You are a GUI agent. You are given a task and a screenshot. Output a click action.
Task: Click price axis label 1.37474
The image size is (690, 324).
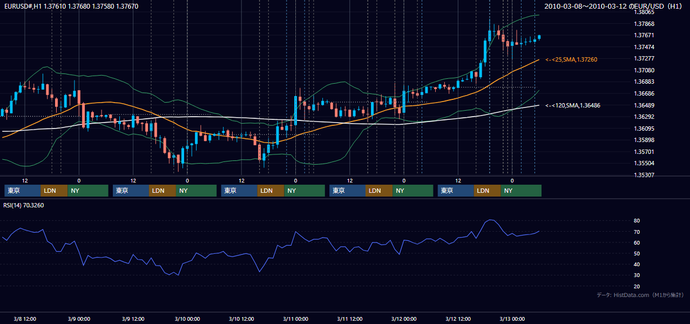pos(644,47)
